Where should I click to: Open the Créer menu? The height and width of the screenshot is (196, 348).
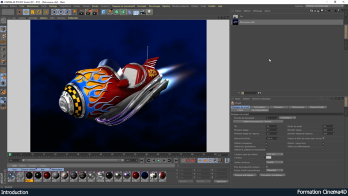tap(22, 6)
